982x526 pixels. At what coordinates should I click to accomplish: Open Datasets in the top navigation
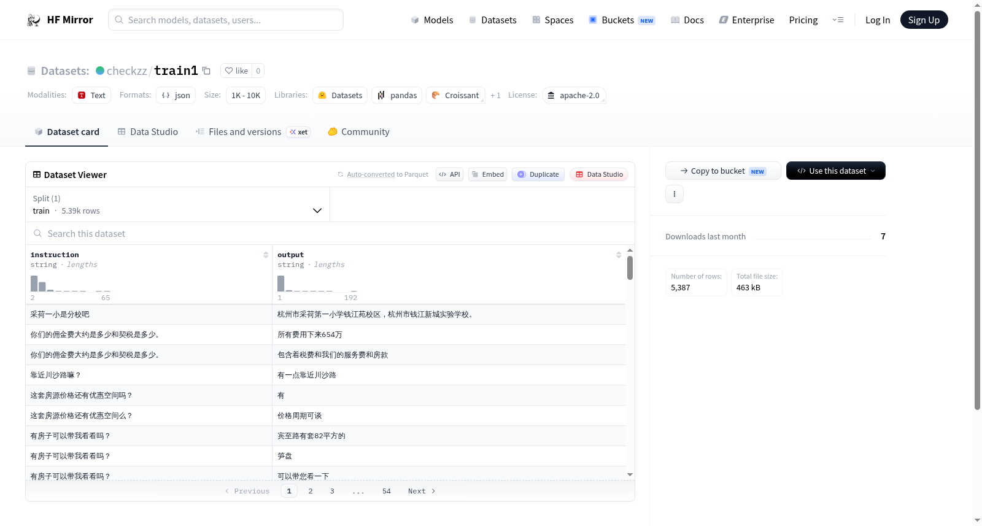(x=492, y=20)
